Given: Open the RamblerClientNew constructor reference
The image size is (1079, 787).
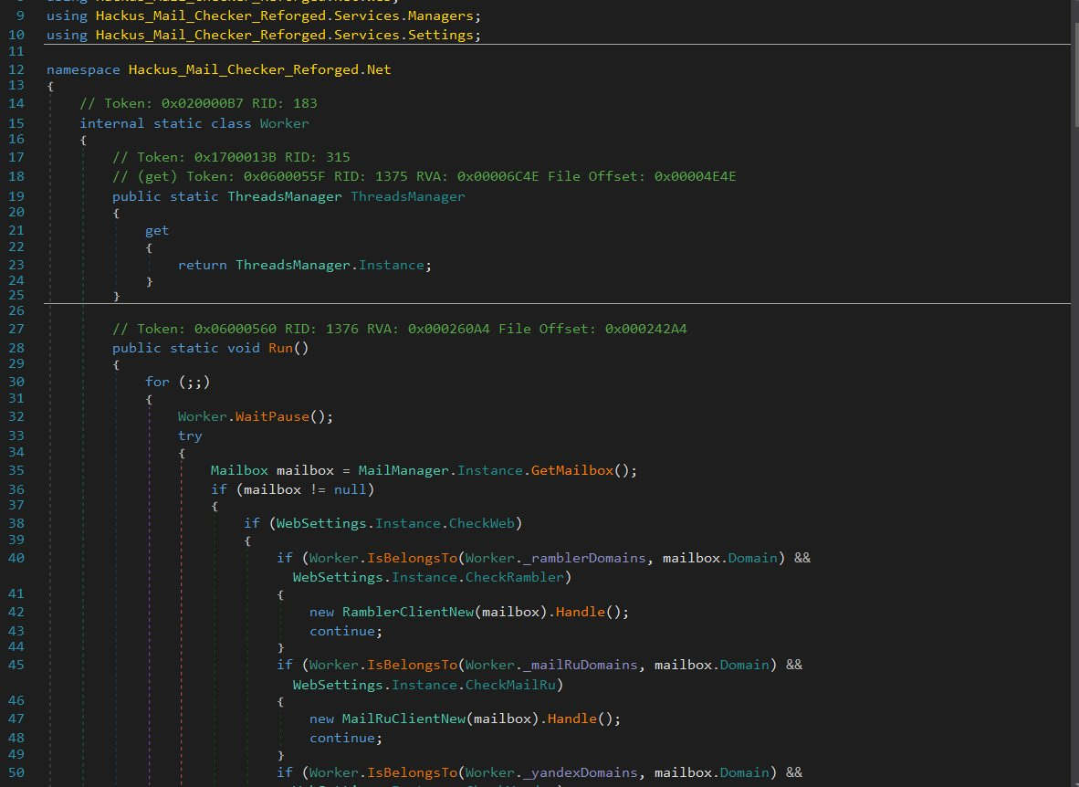Looking at the screenshot, I should coord(408,612).
